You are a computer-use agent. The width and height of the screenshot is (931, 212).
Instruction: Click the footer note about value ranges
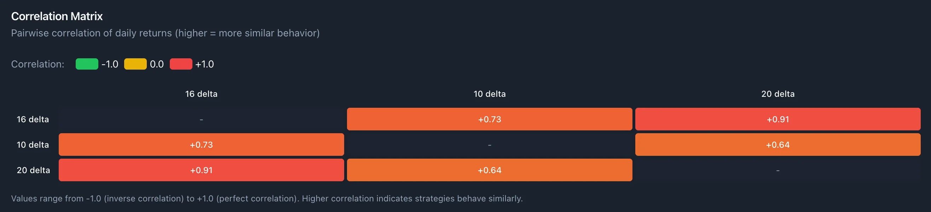pos(267,198)
